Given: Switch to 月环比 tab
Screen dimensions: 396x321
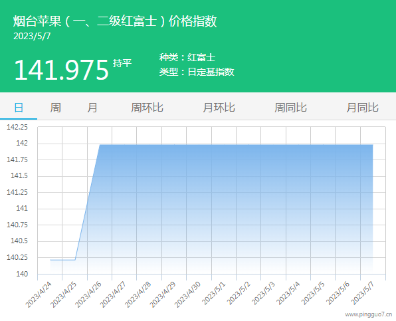Looking at the screenshot, I should coord(219,108).
